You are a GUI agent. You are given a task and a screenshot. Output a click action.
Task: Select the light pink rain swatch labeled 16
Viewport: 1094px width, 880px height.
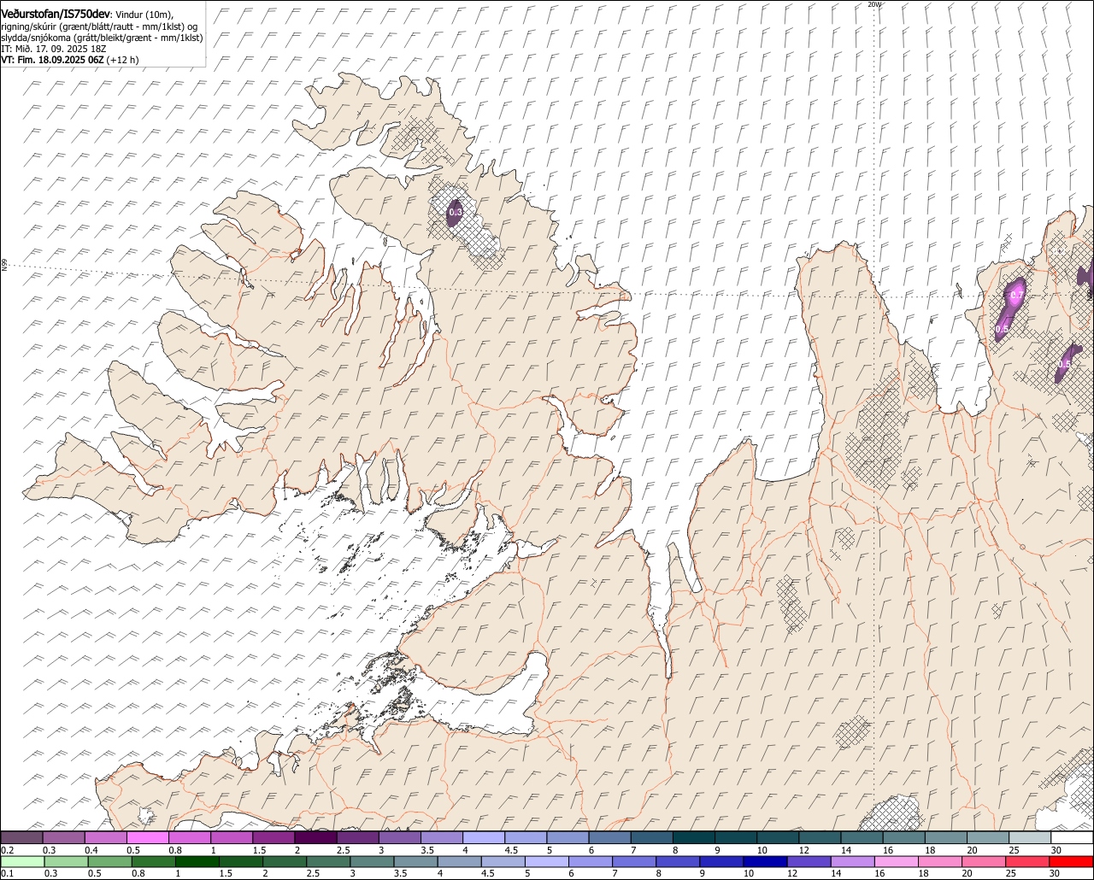click(897, 861)
